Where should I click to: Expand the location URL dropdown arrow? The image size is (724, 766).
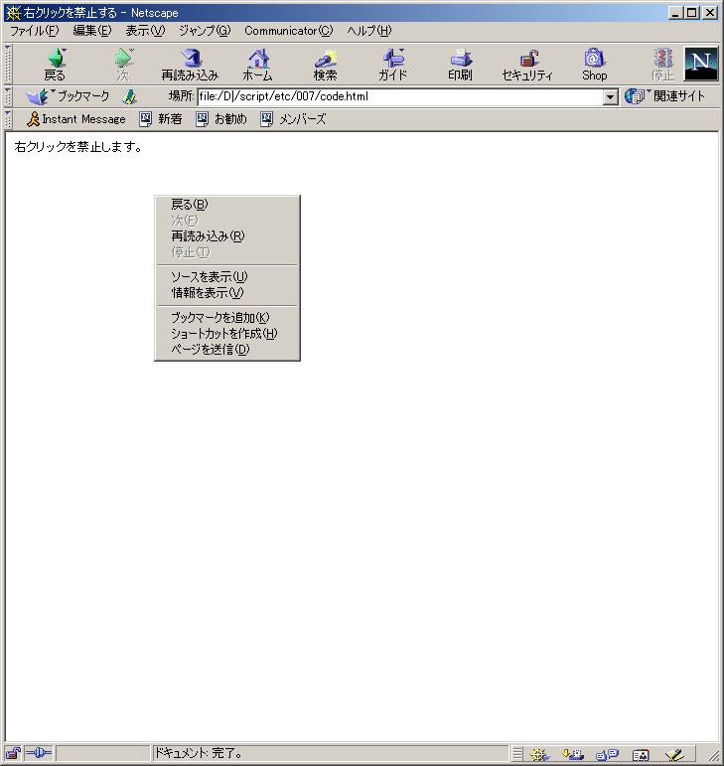pyautogui.click(x=610, y=96)
